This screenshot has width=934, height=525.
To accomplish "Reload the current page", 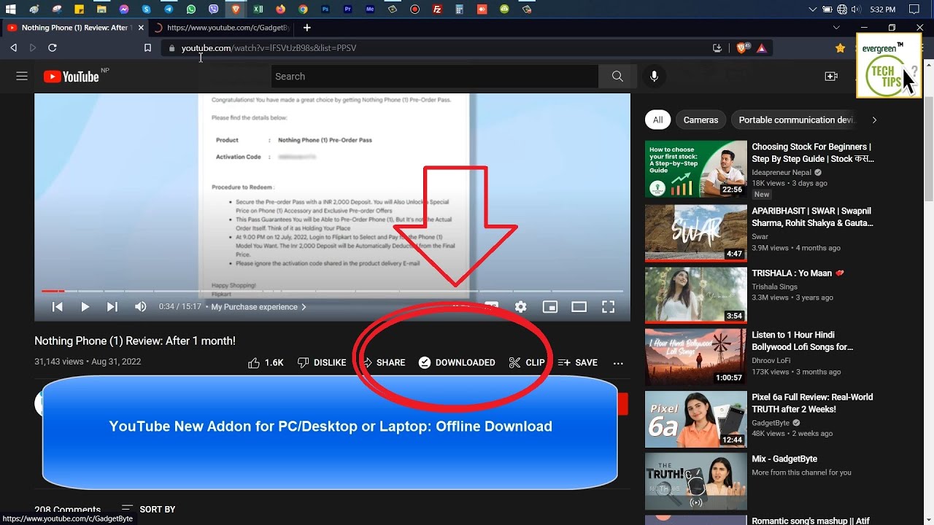I will coord(53,47).
